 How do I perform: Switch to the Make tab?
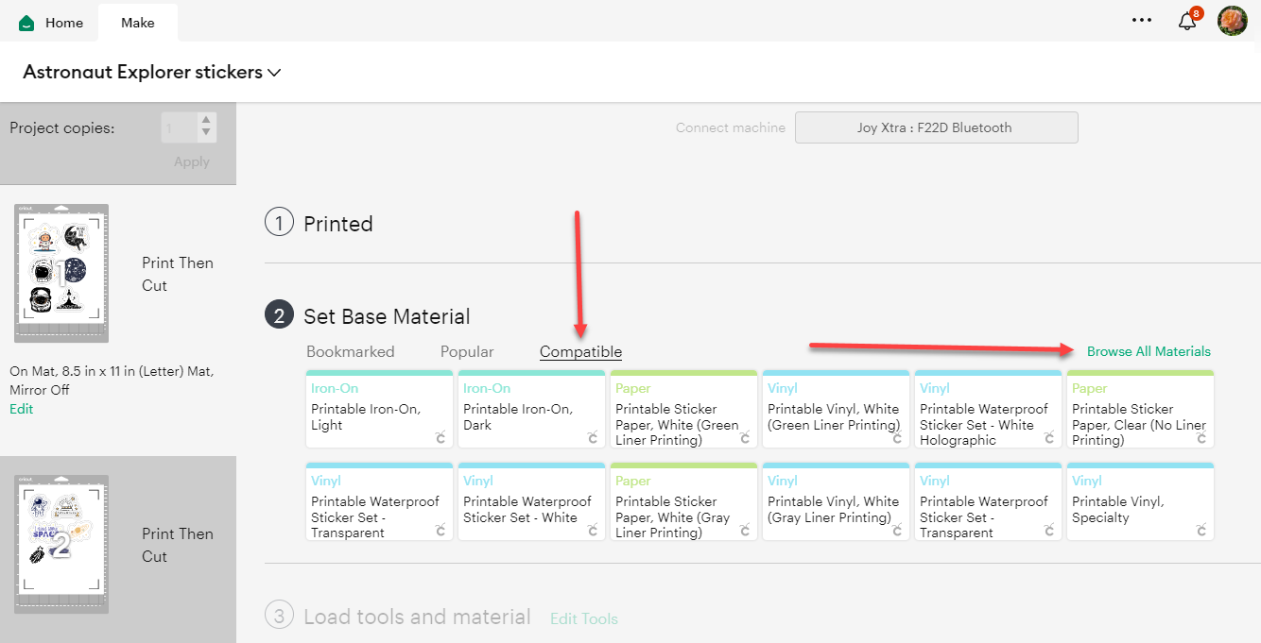[137, 22]
